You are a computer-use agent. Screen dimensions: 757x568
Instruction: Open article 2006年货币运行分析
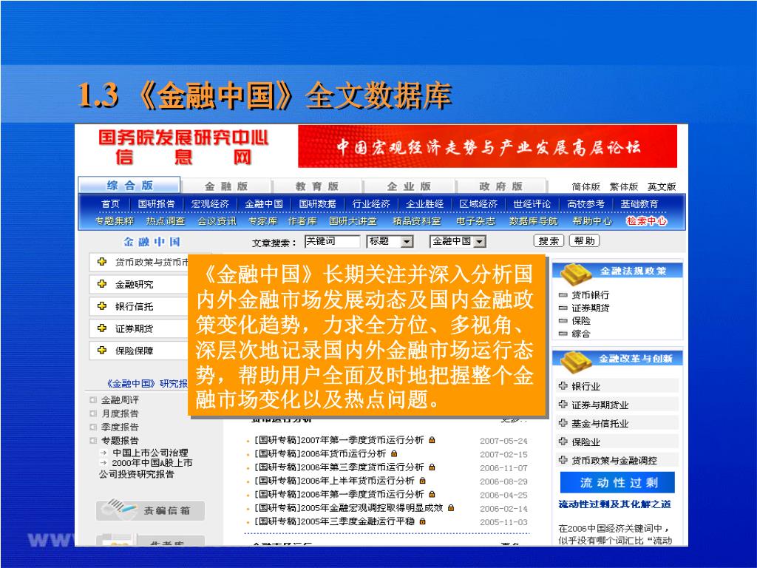tap(320, 453)
